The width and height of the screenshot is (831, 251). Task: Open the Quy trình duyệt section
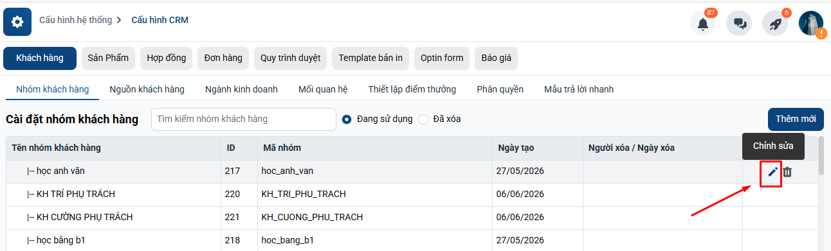[290, 58]
